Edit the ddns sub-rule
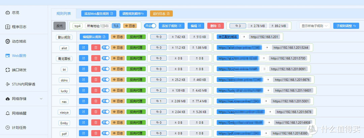This screenshot has height=138, width=364. (x=84, y=79)
